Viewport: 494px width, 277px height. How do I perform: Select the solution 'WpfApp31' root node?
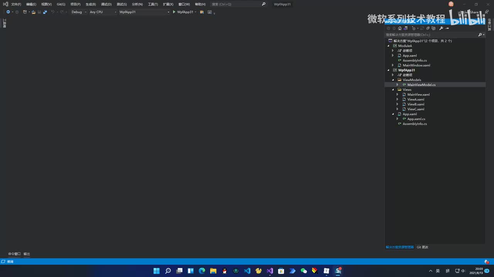[x=423, y=41]
